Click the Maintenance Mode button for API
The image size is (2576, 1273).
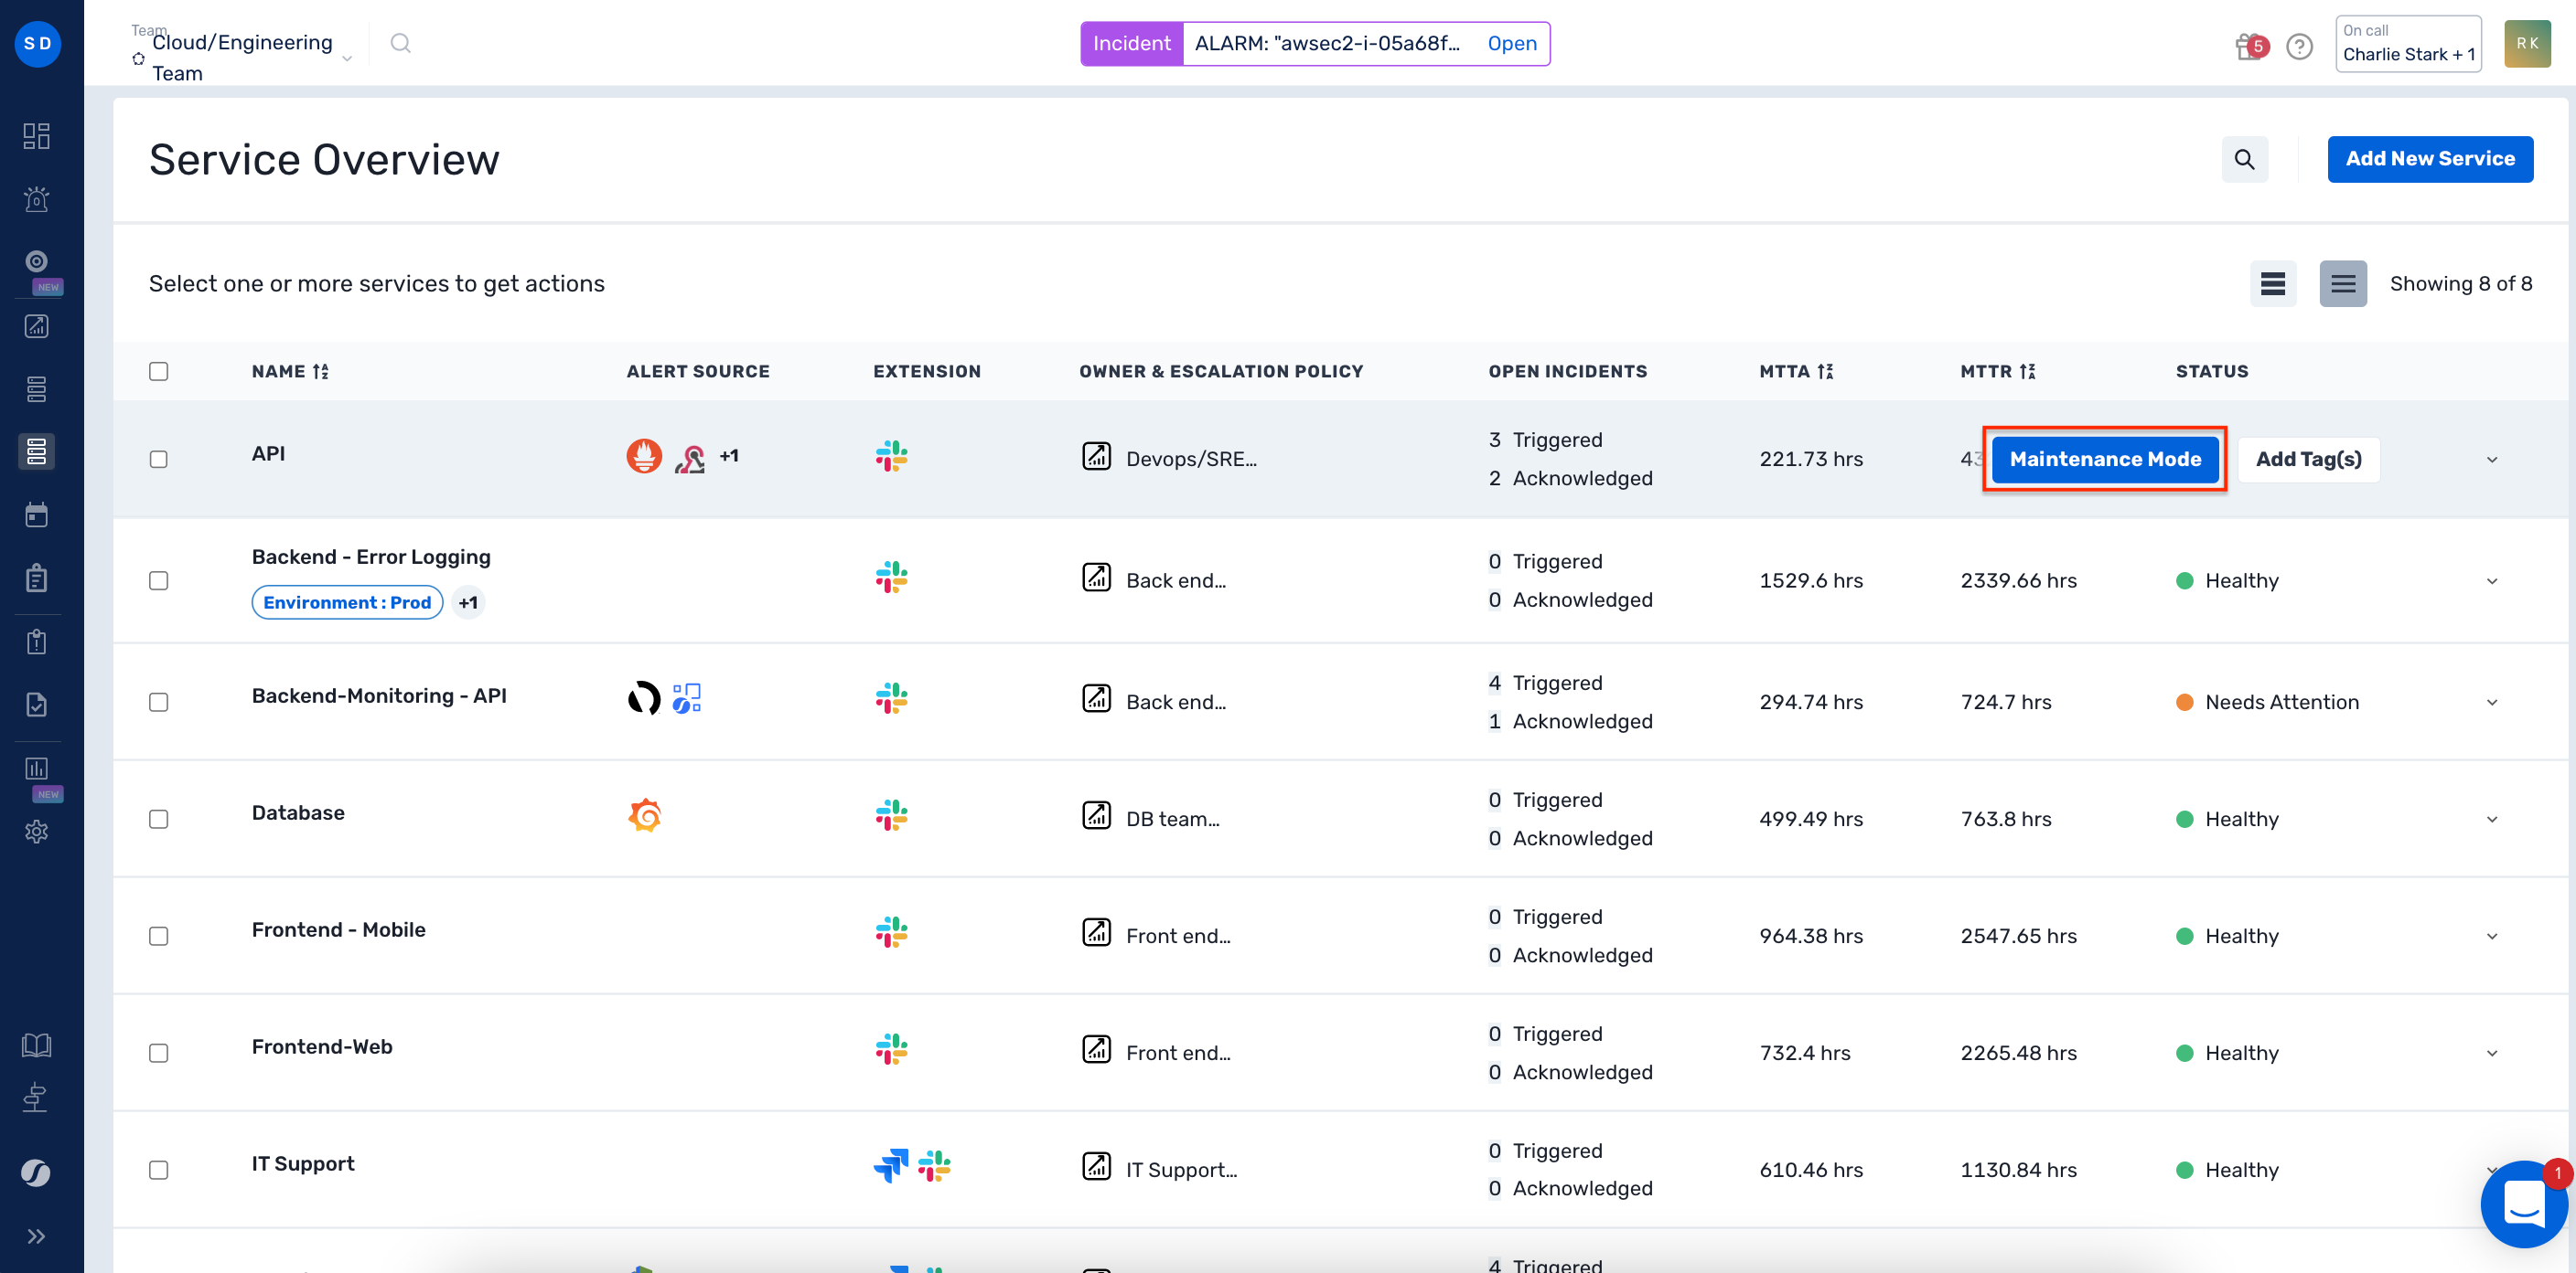[2105, 459]
